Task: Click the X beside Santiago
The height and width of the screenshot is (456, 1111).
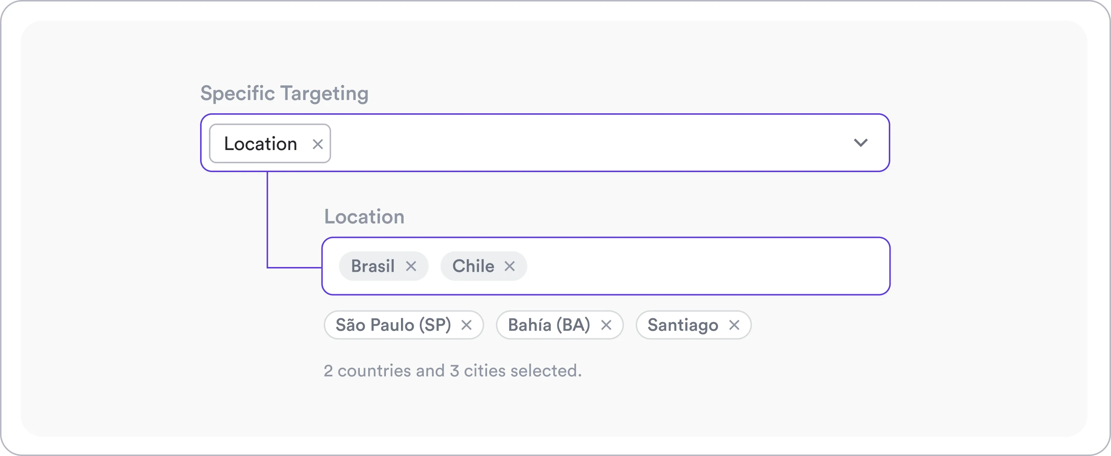Action: (735, 325)
